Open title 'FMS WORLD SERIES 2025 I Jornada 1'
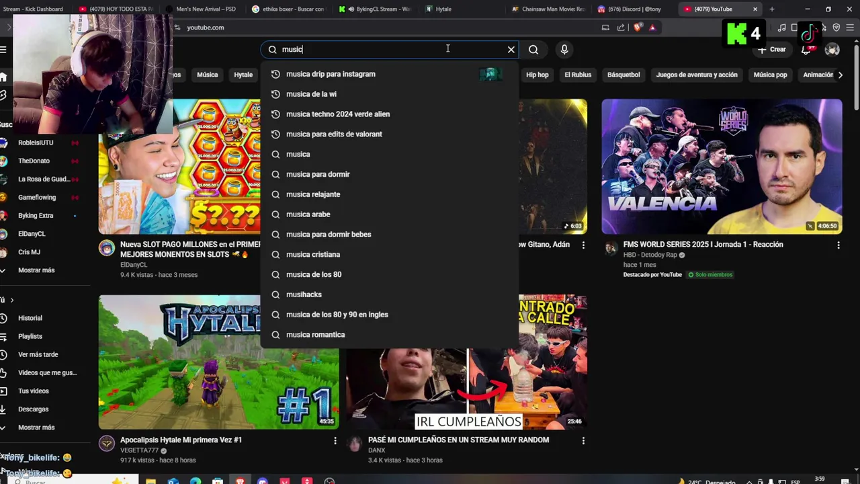 pos(703,245)
